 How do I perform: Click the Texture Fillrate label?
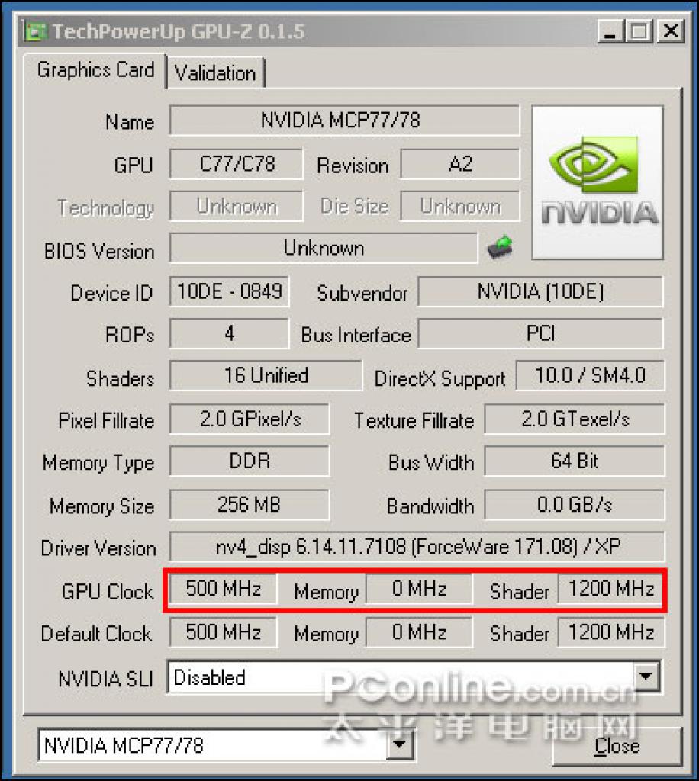(414, 421)
